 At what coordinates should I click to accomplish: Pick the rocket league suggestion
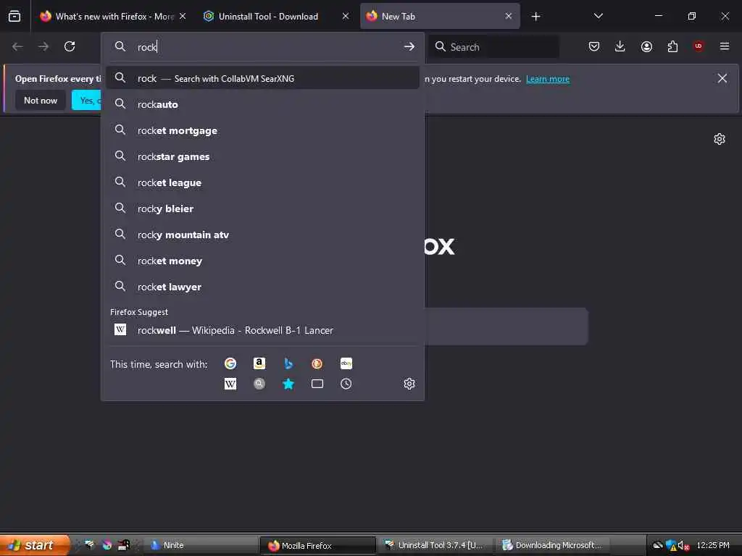pos(262,182)
